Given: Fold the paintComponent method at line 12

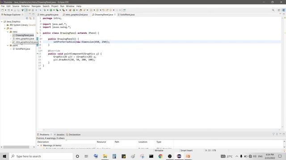Looking at the screenshot, I should pos(42,51).
